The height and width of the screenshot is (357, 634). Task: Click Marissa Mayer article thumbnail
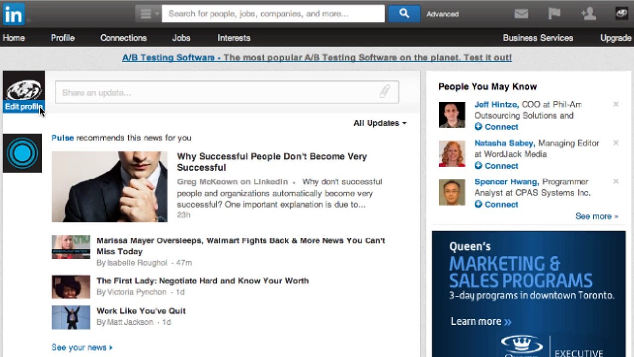tap(71, 247)
